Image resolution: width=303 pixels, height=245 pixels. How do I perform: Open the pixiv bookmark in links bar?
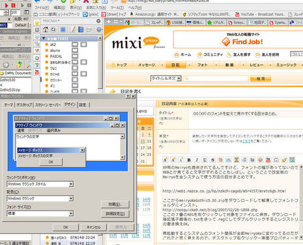91,14
